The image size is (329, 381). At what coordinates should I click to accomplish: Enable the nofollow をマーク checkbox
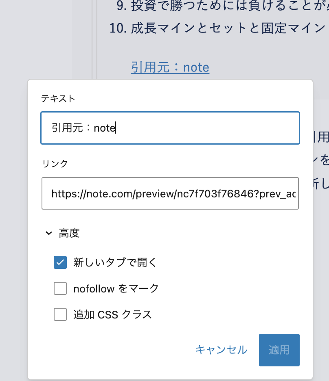(60, 288)
